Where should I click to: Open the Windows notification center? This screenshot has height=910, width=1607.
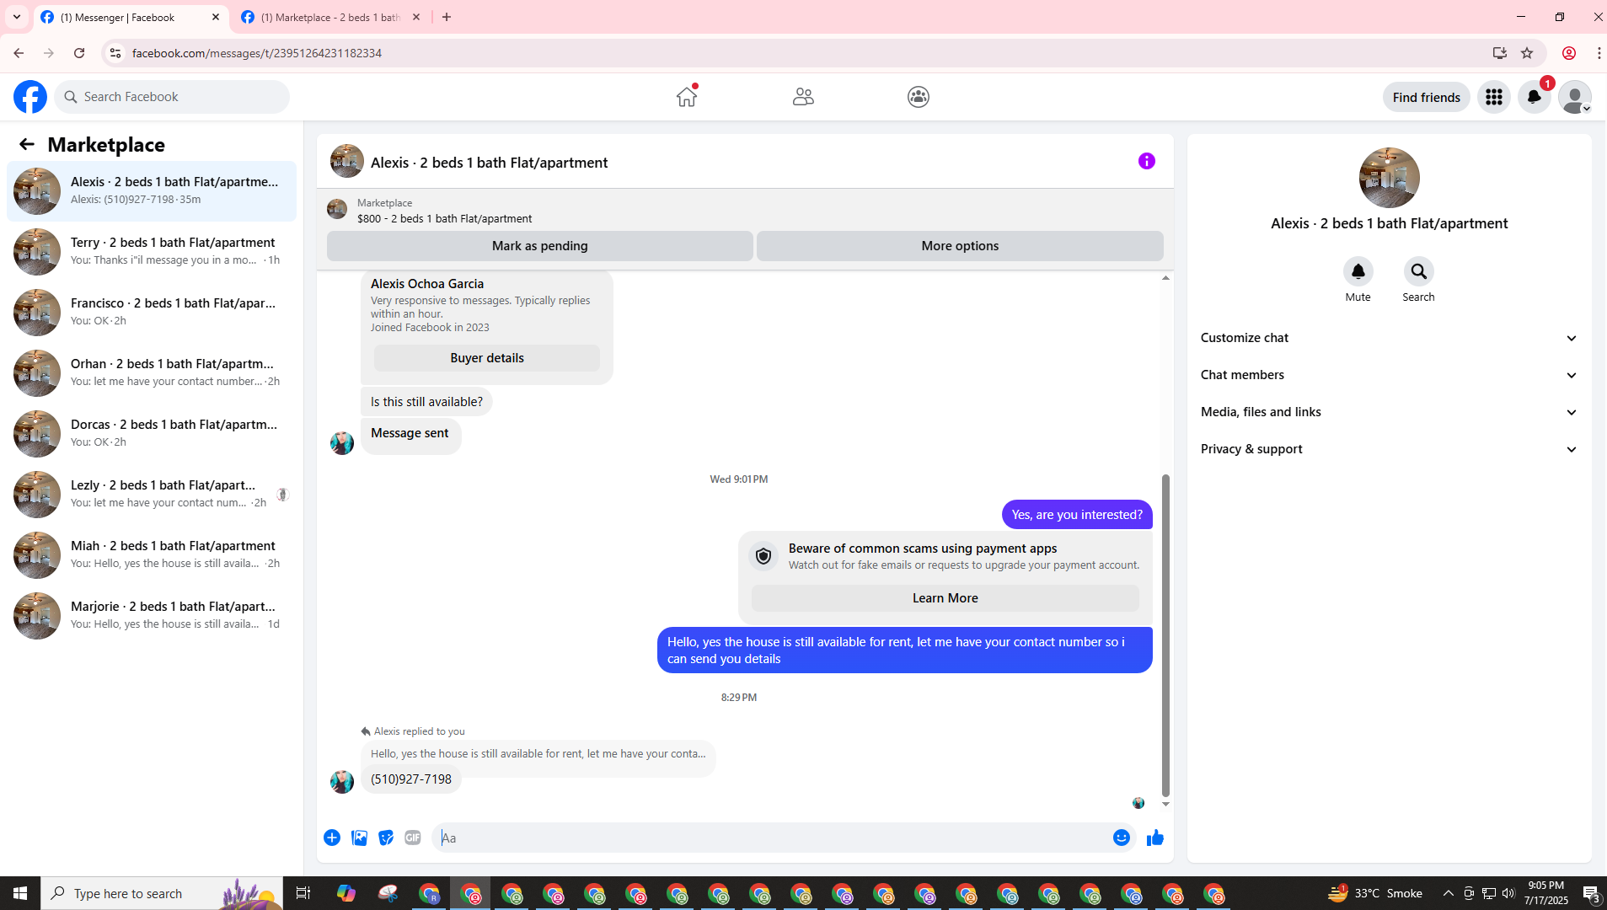[x=1590, y=893]
